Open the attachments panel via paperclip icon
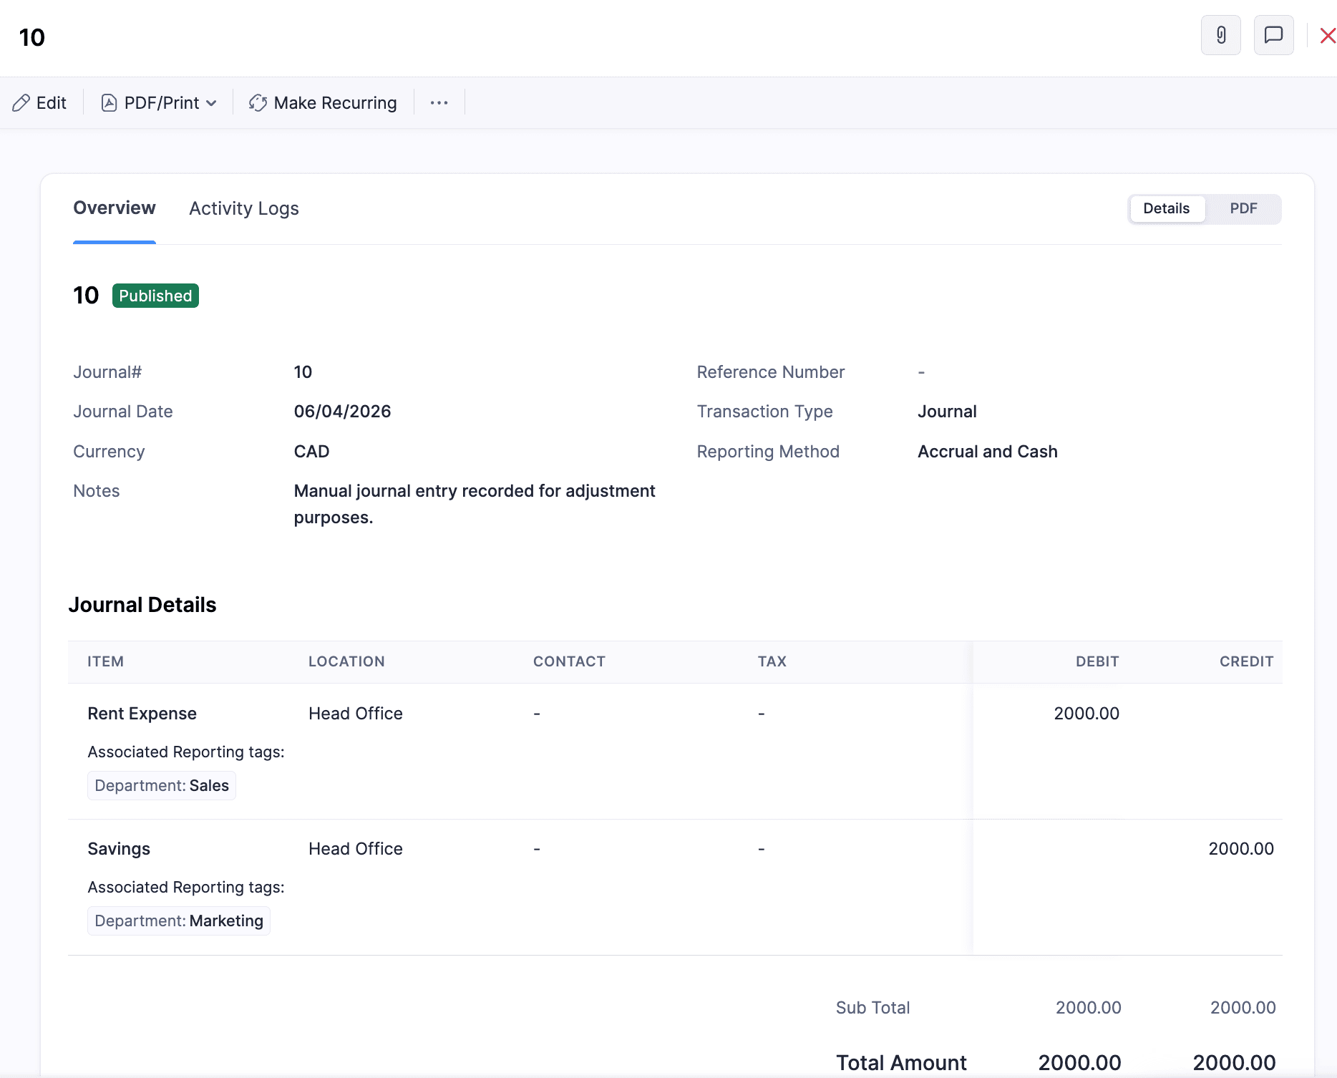 [1221, 35]
